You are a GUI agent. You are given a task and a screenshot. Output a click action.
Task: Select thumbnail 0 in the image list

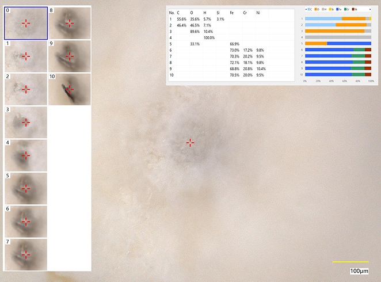tap(26, 23)
